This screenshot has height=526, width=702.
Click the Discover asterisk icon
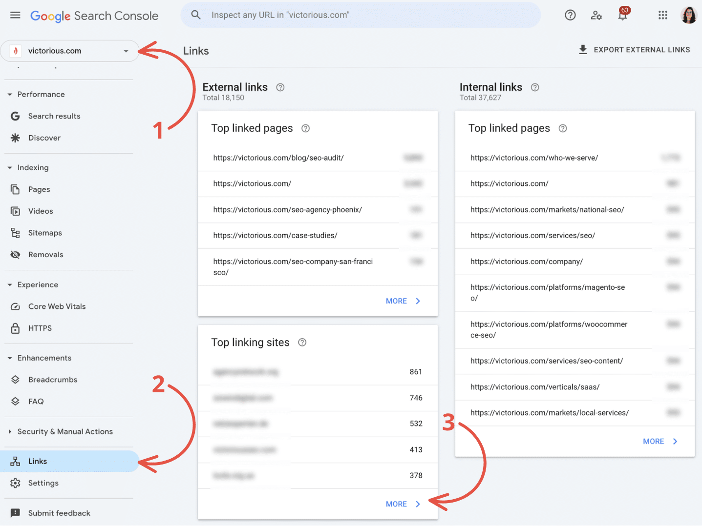pos(15,138)
